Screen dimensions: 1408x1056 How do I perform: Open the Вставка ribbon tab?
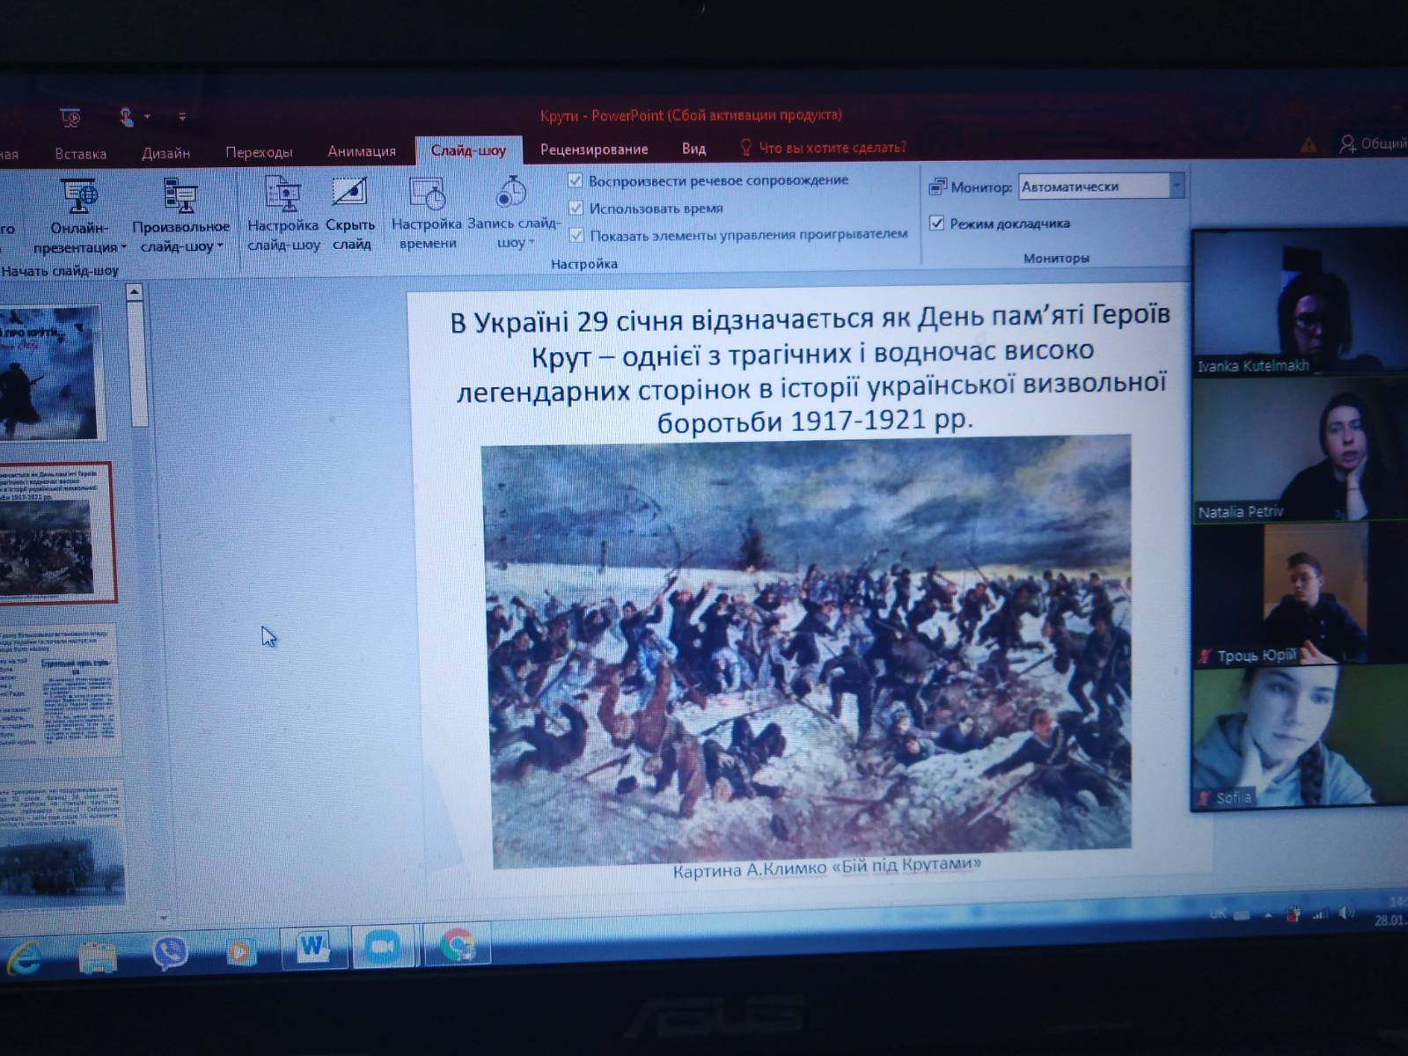80,154
